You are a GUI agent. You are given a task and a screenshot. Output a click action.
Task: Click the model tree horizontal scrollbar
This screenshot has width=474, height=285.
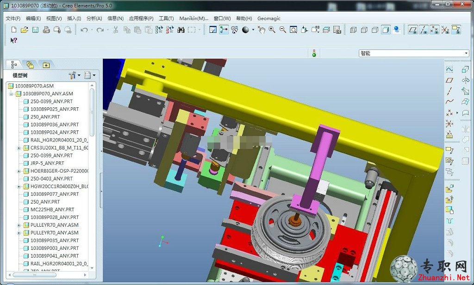(34, 275)
